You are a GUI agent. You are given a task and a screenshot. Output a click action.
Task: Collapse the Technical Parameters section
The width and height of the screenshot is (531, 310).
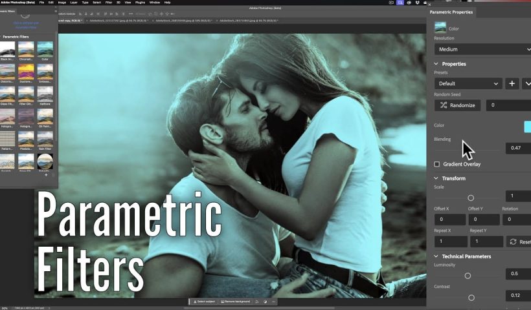pyautogui.click(x=436, y=256)
